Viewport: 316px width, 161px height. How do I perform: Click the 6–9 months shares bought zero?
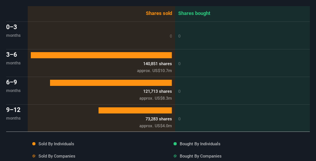coord(179,91)
